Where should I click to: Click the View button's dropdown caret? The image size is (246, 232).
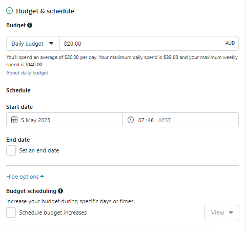(x=231, y=212)
